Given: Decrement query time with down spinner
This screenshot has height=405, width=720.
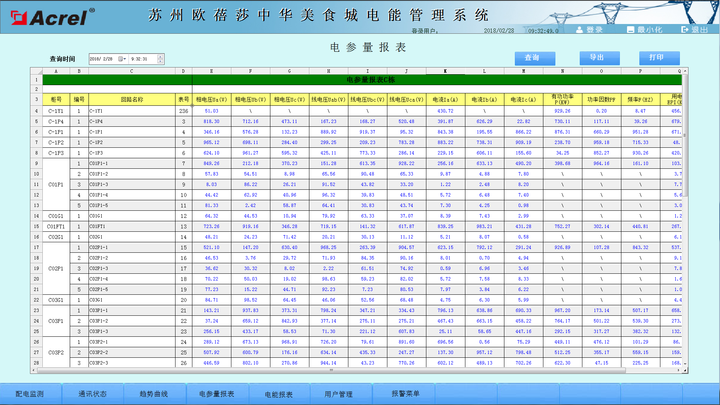Looking at the screenshot, I should pos(160,61).
